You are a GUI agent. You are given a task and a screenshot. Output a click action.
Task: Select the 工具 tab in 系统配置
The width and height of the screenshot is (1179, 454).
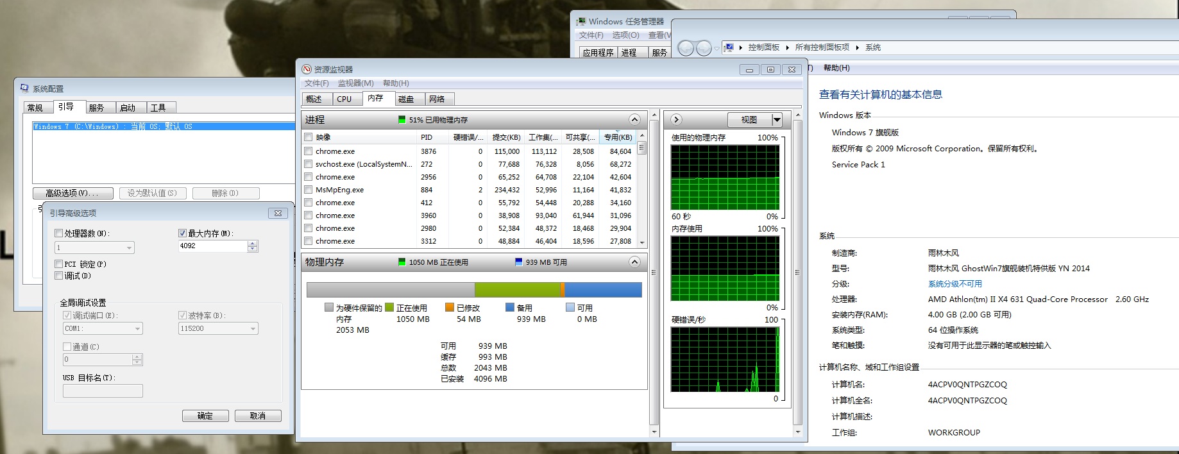160,108
